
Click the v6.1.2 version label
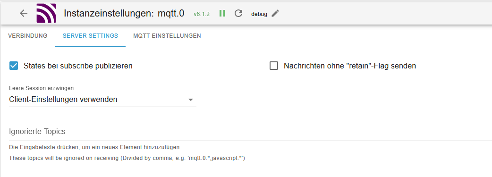202,14
